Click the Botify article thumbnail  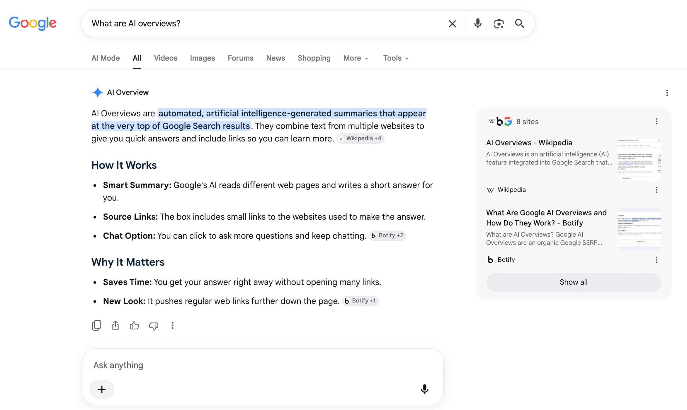pos(640,229)
